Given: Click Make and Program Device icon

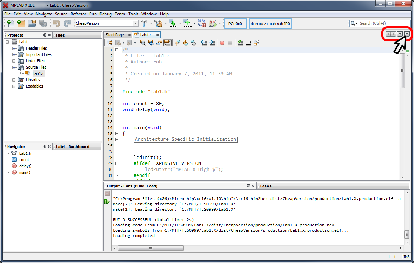Looking at the screenshot, I should (x=173, y=24).
